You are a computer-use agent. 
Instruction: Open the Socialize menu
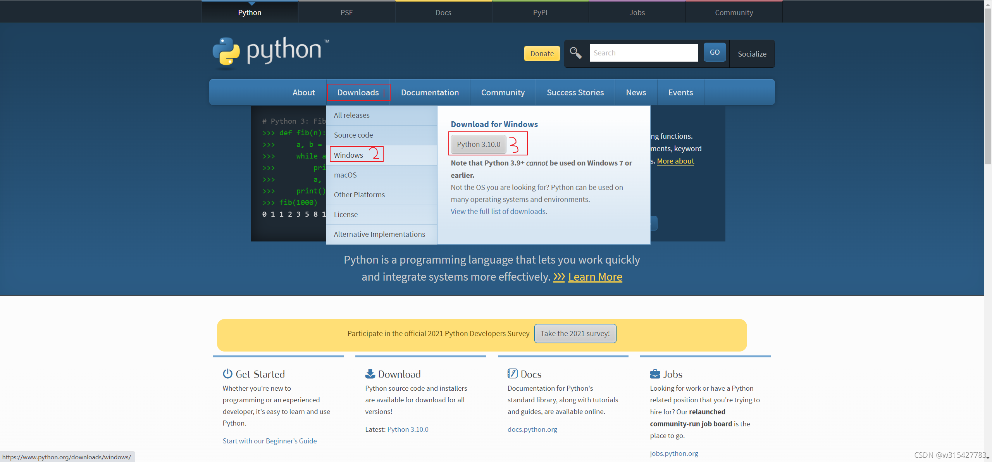click(752, 54)
